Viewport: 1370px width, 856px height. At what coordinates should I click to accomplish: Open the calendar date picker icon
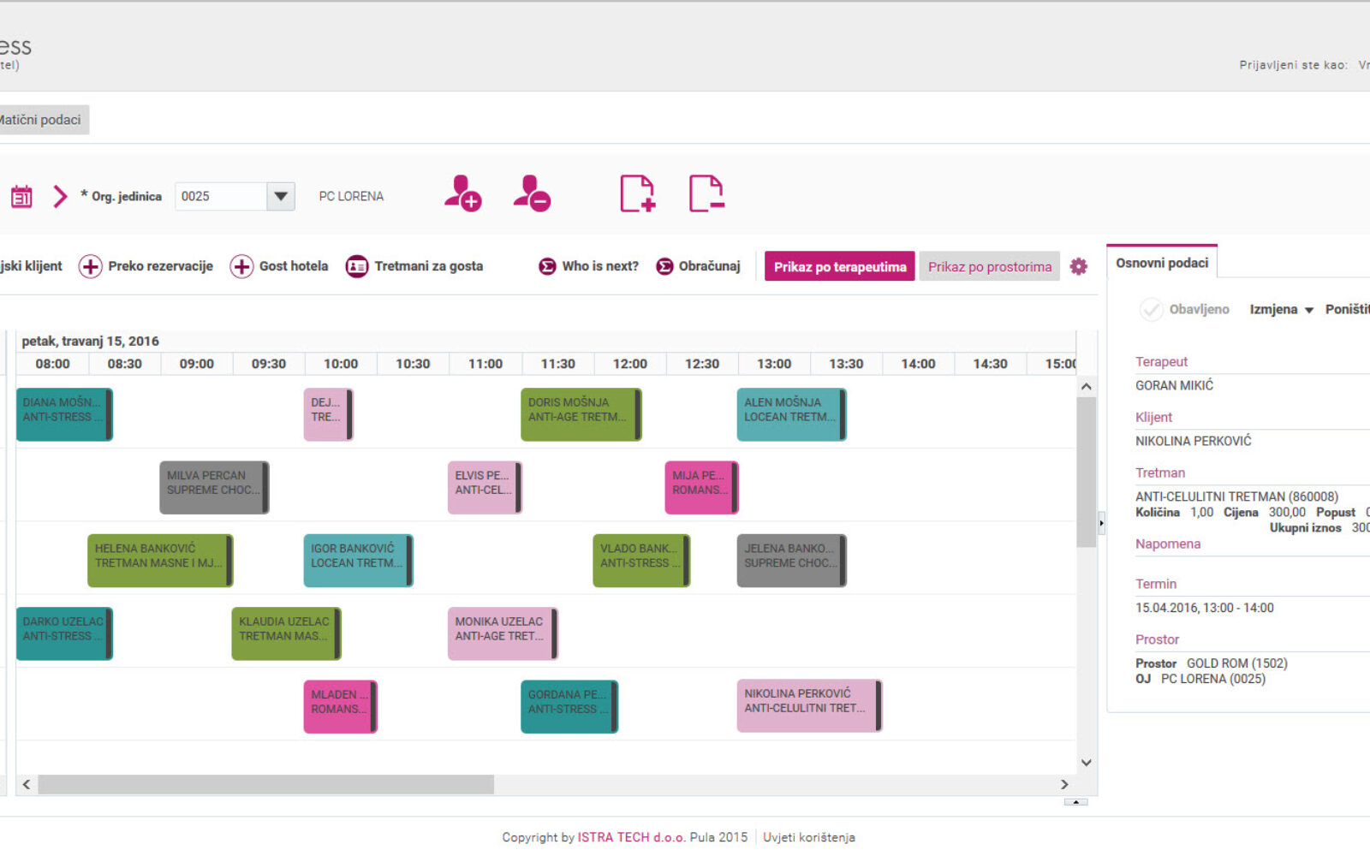(x=21, y=197)
